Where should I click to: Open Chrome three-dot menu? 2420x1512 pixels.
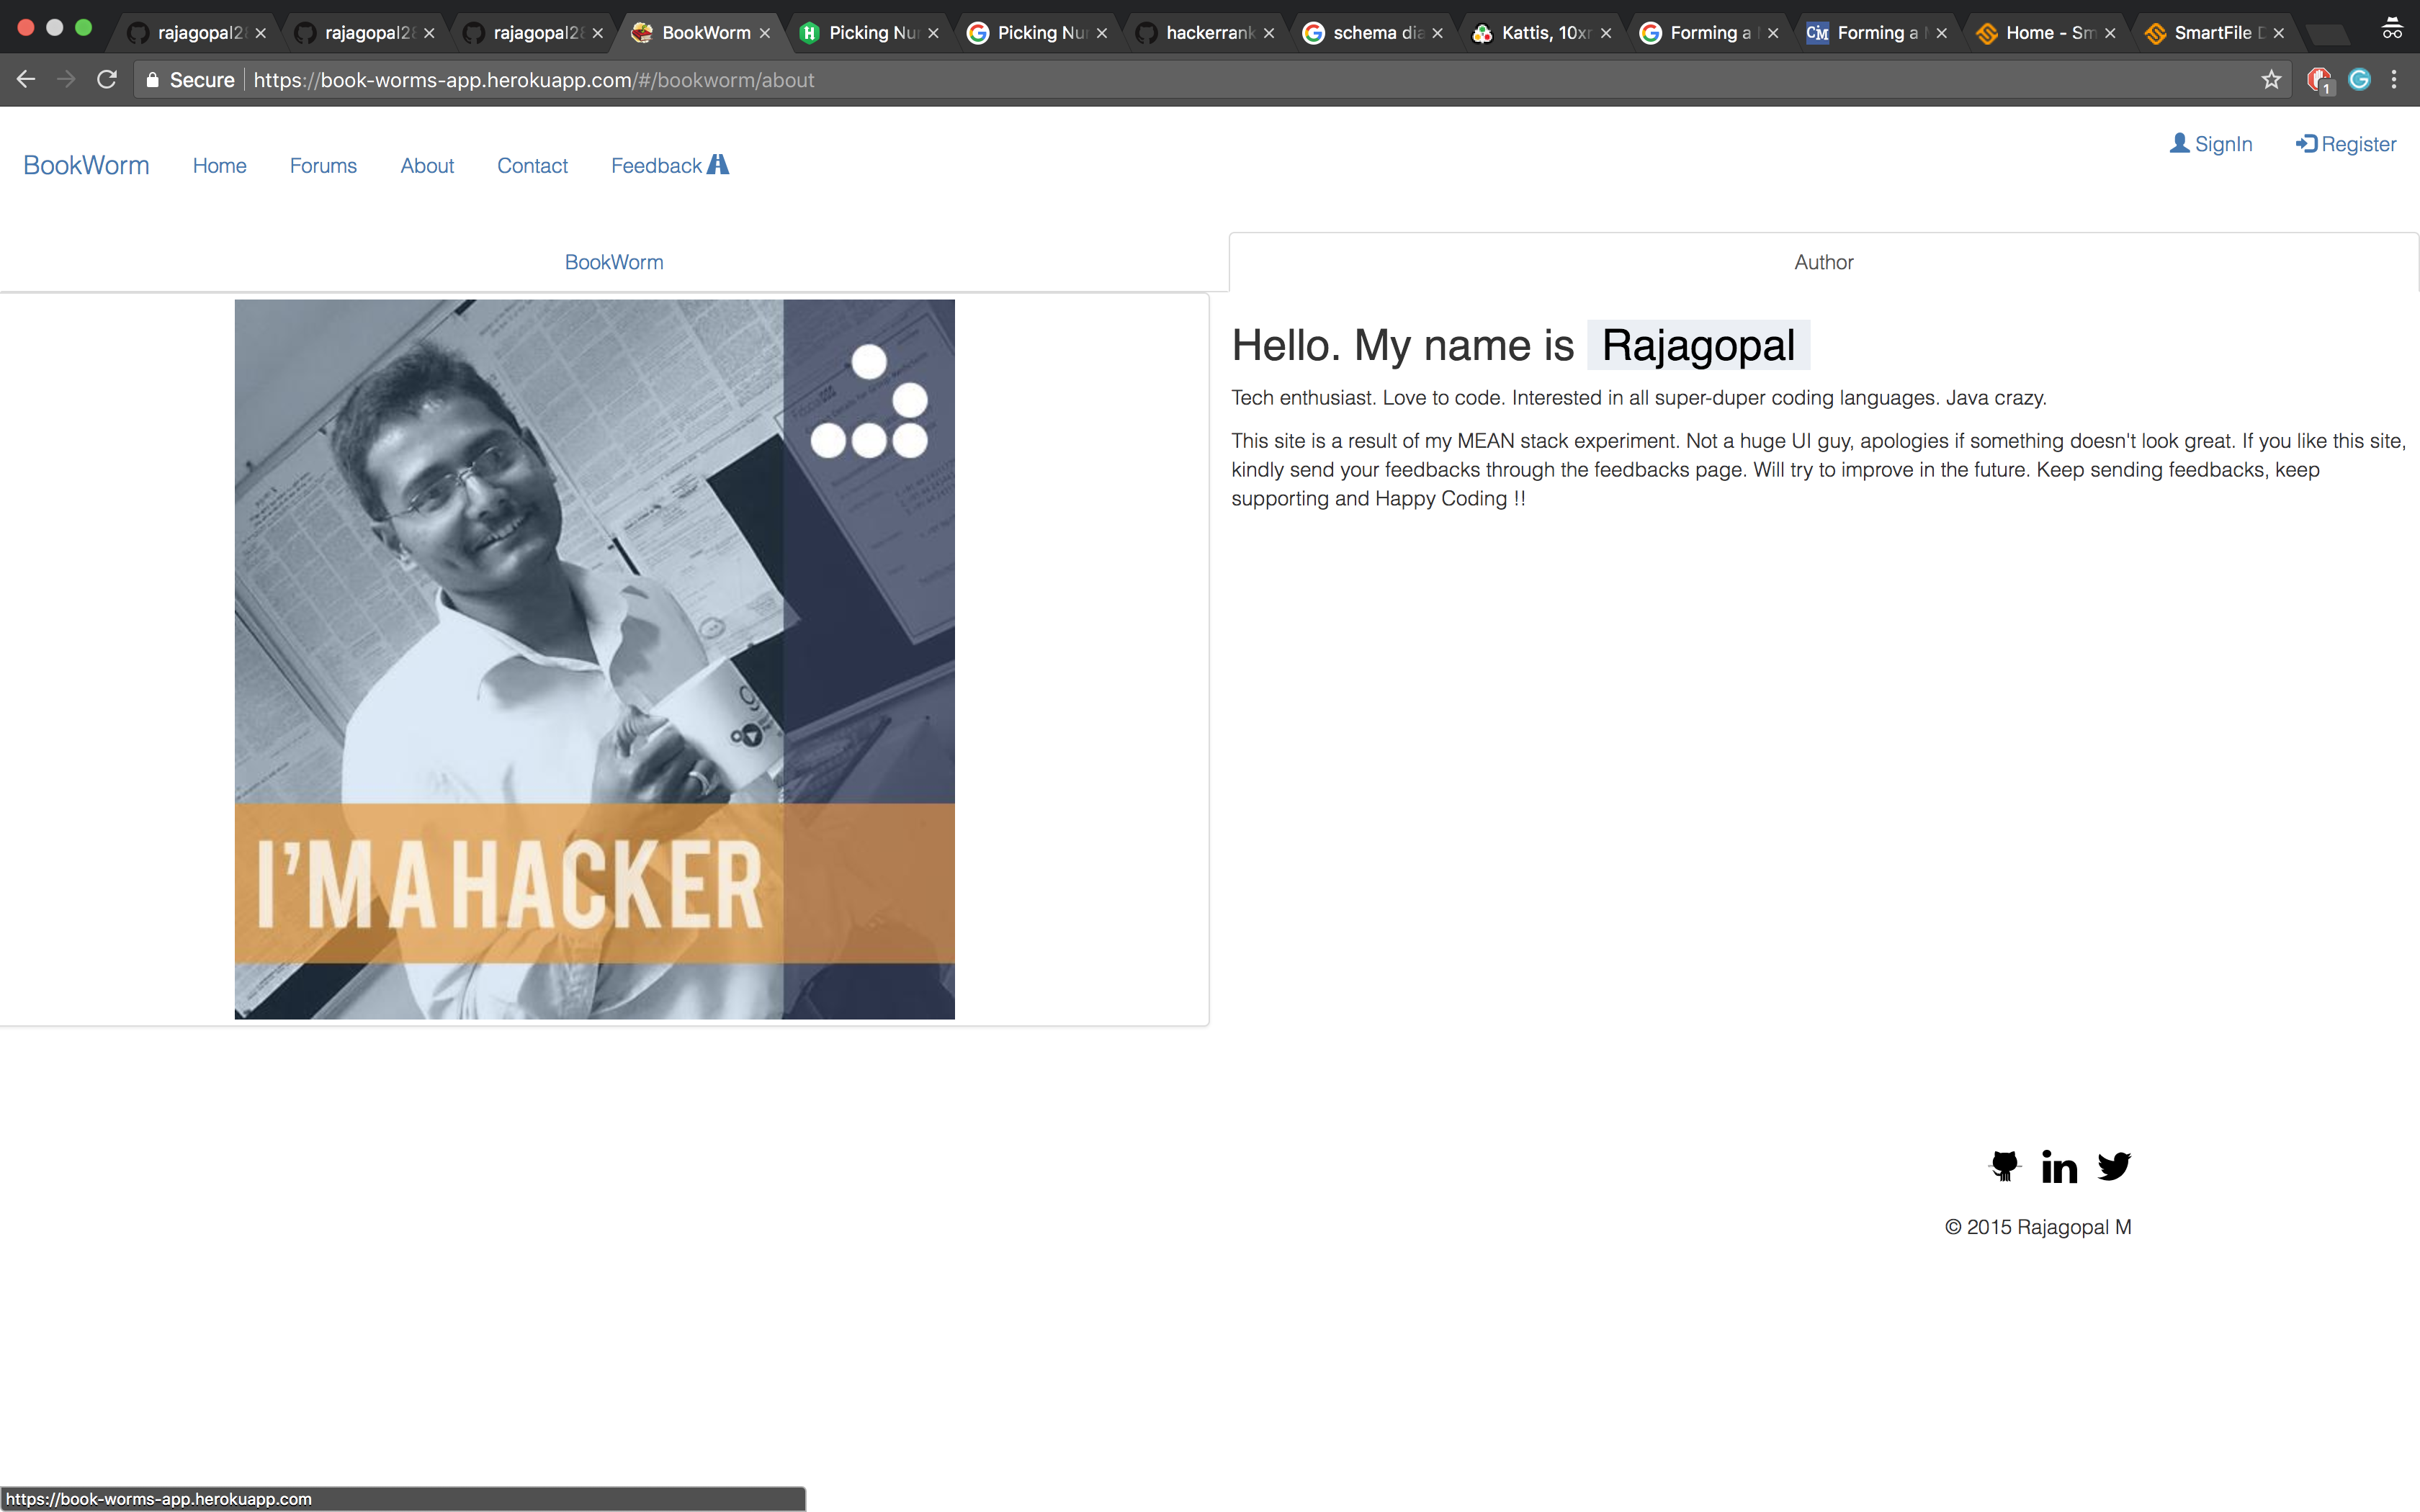2394,80
